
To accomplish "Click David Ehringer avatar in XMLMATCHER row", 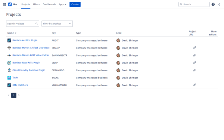I will tap(118, 85).
